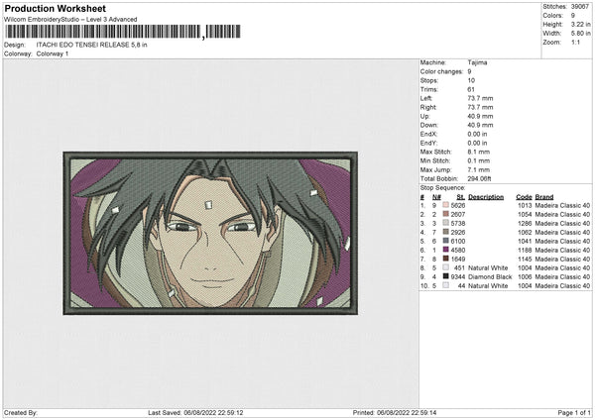Select the olive-gray swatch beside 2926
The height and width of the screenshot is (420, 595).
446,232
